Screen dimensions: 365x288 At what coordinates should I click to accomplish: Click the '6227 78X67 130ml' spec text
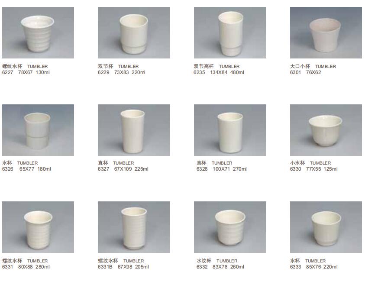[26, 72]
